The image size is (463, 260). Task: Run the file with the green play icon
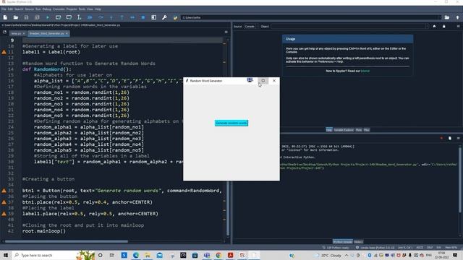48,17
